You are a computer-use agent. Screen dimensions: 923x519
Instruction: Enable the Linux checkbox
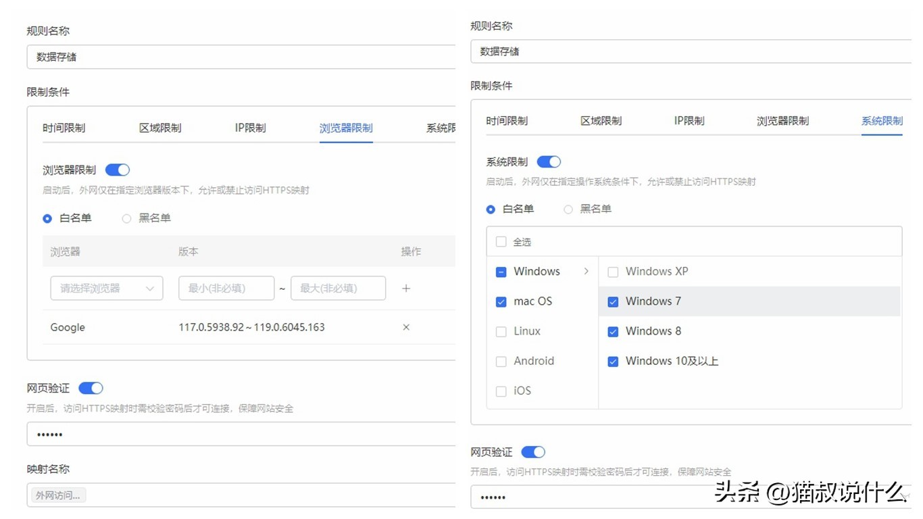(501, 331)
